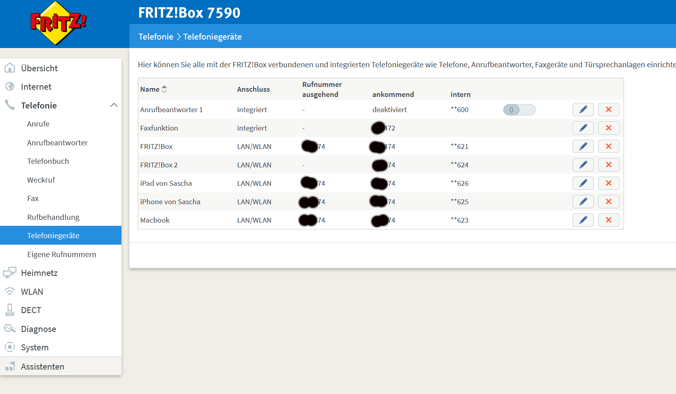Screen dimensions: 676x394
Task: Open the Anrufe submenu item
Action: click(x=38, y=124)
